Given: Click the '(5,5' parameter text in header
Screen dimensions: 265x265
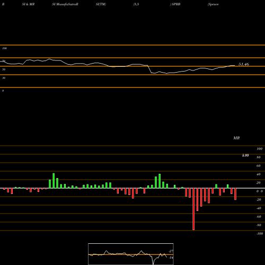Looking at the screenshot, I should pos(136,4).
